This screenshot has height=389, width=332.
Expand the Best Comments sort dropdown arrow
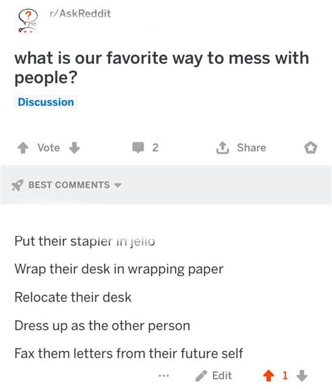coord(118,185)
